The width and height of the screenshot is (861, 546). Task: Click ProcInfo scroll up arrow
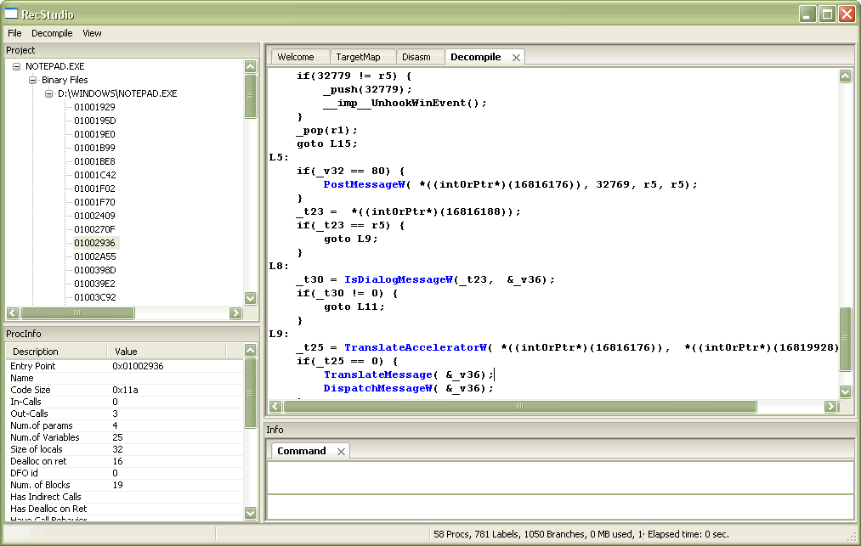250,350
